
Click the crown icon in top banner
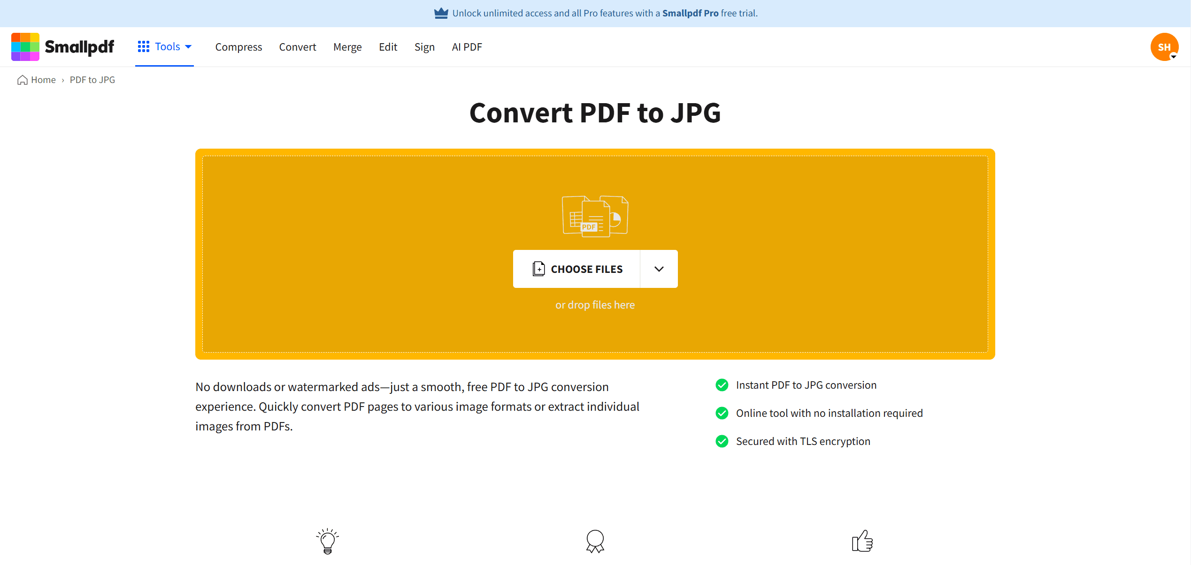tap(440, 13)
